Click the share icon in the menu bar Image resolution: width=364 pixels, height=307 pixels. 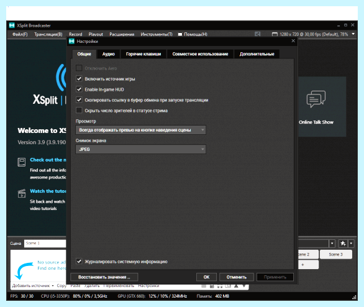(x=257, y=34)
